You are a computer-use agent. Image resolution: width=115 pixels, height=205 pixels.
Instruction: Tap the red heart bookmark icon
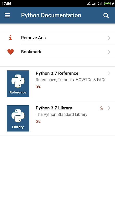click(10, 52)
